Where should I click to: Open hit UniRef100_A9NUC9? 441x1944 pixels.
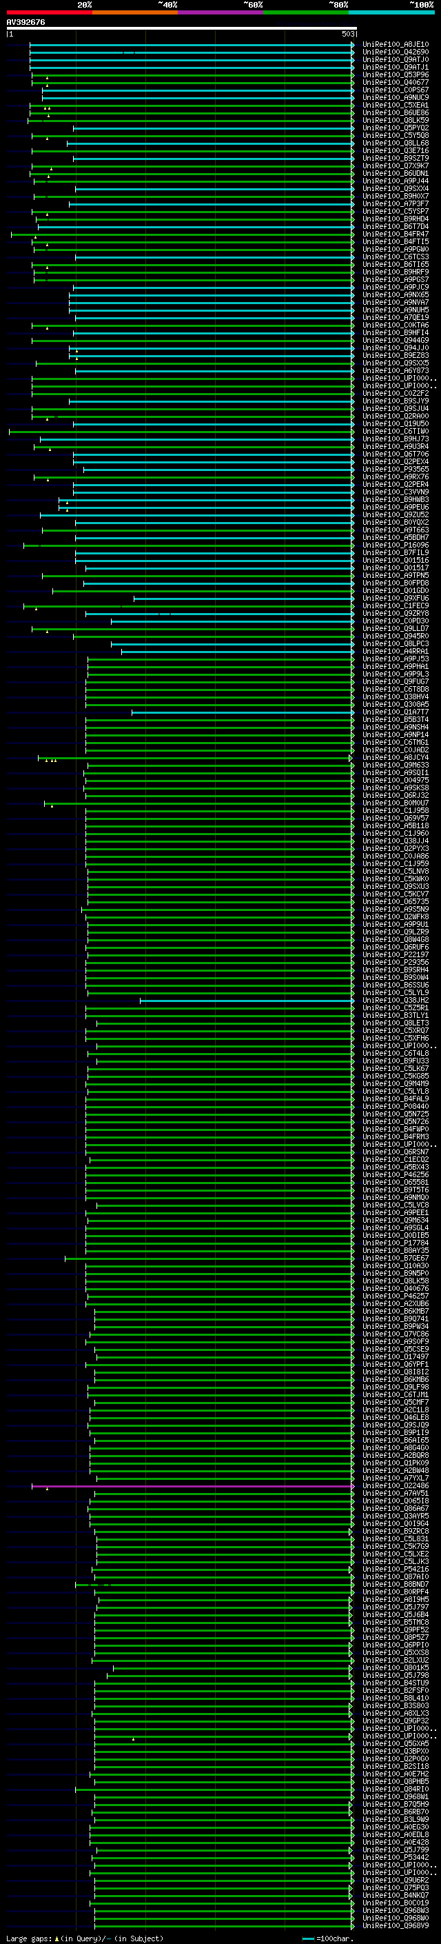396,98
